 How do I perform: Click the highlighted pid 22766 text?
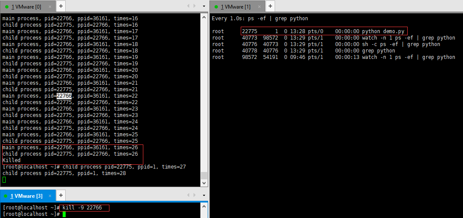pos(64,96)
